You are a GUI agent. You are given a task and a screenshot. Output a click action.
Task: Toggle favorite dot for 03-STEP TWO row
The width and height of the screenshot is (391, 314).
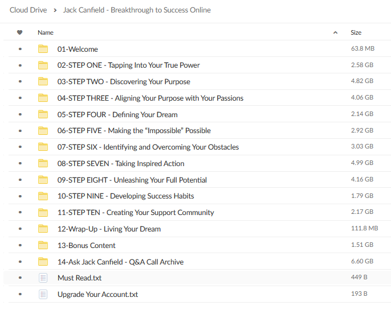tap(20, 81)
